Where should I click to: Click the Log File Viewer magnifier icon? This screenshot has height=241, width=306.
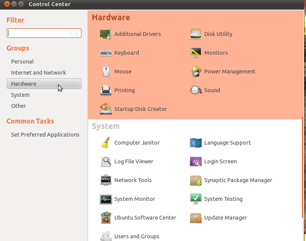pyautogui.click(x=106, y=161)
